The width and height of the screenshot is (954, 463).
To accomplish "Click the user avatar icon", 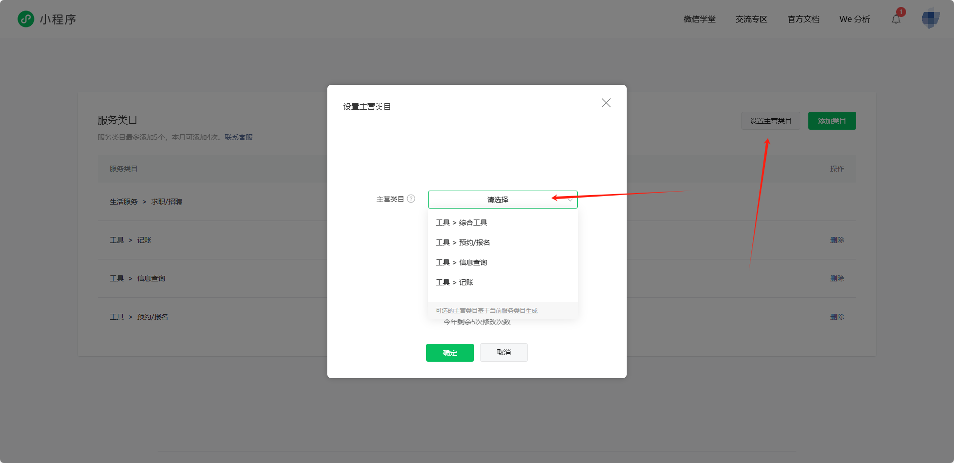I will point(930,19).
